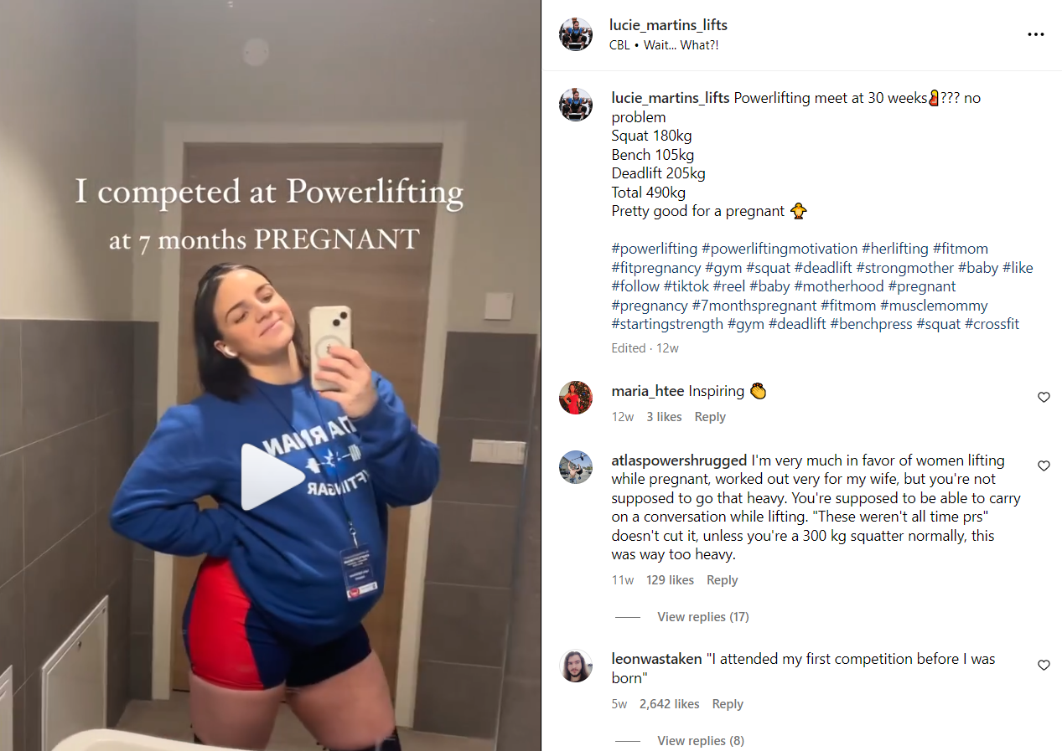View 2,642 likes on leonwastaken's comment
Viewport: 1062px width, 751px height.
[669, 704]
